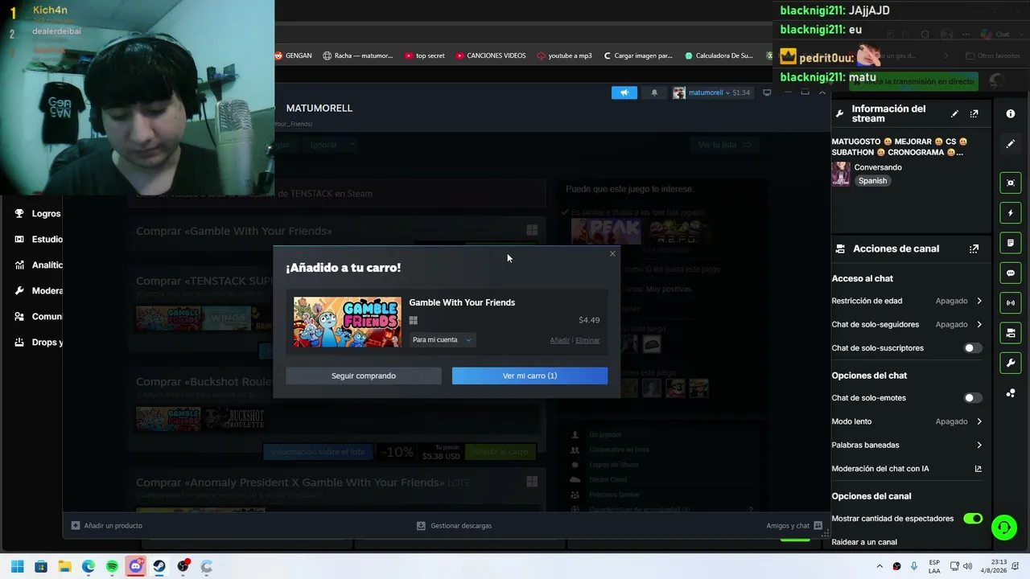Click Gamble With Your Friends cart thumbnail
The width and height of the screenshot is (1030, 579).
(348, 322)
